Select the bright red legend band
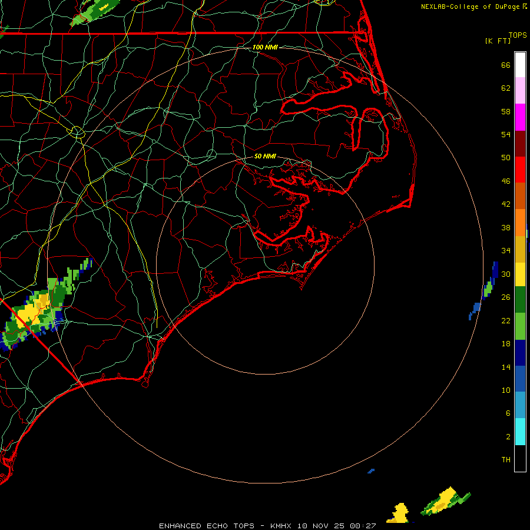The image size is (530, 530). 520,170
